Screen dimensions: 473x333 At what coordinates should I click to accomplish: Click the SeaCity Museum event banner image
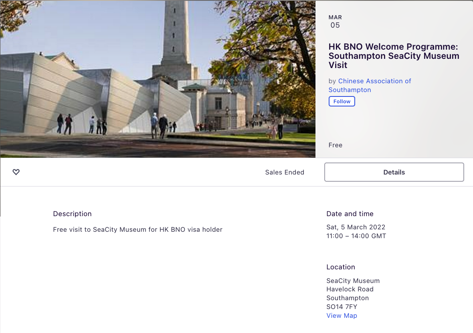click(158, 79)
